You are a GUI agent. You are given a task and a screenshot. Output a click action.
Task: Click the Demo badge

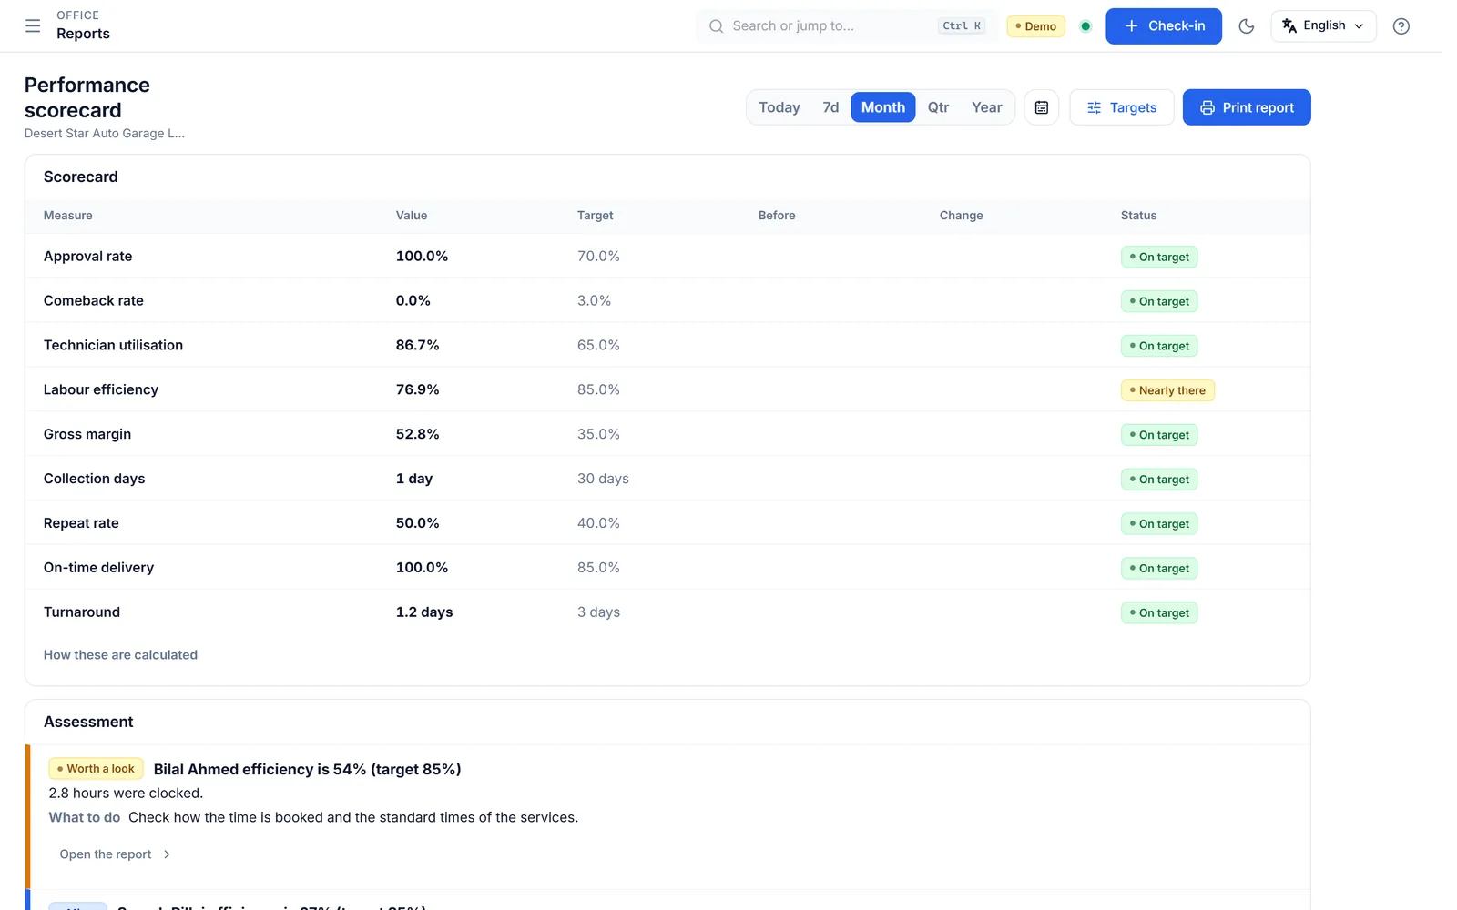click(x=1036, y=26)
